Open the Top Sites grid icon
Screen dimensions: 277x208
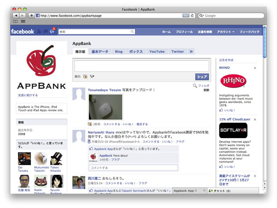point(23,21)
